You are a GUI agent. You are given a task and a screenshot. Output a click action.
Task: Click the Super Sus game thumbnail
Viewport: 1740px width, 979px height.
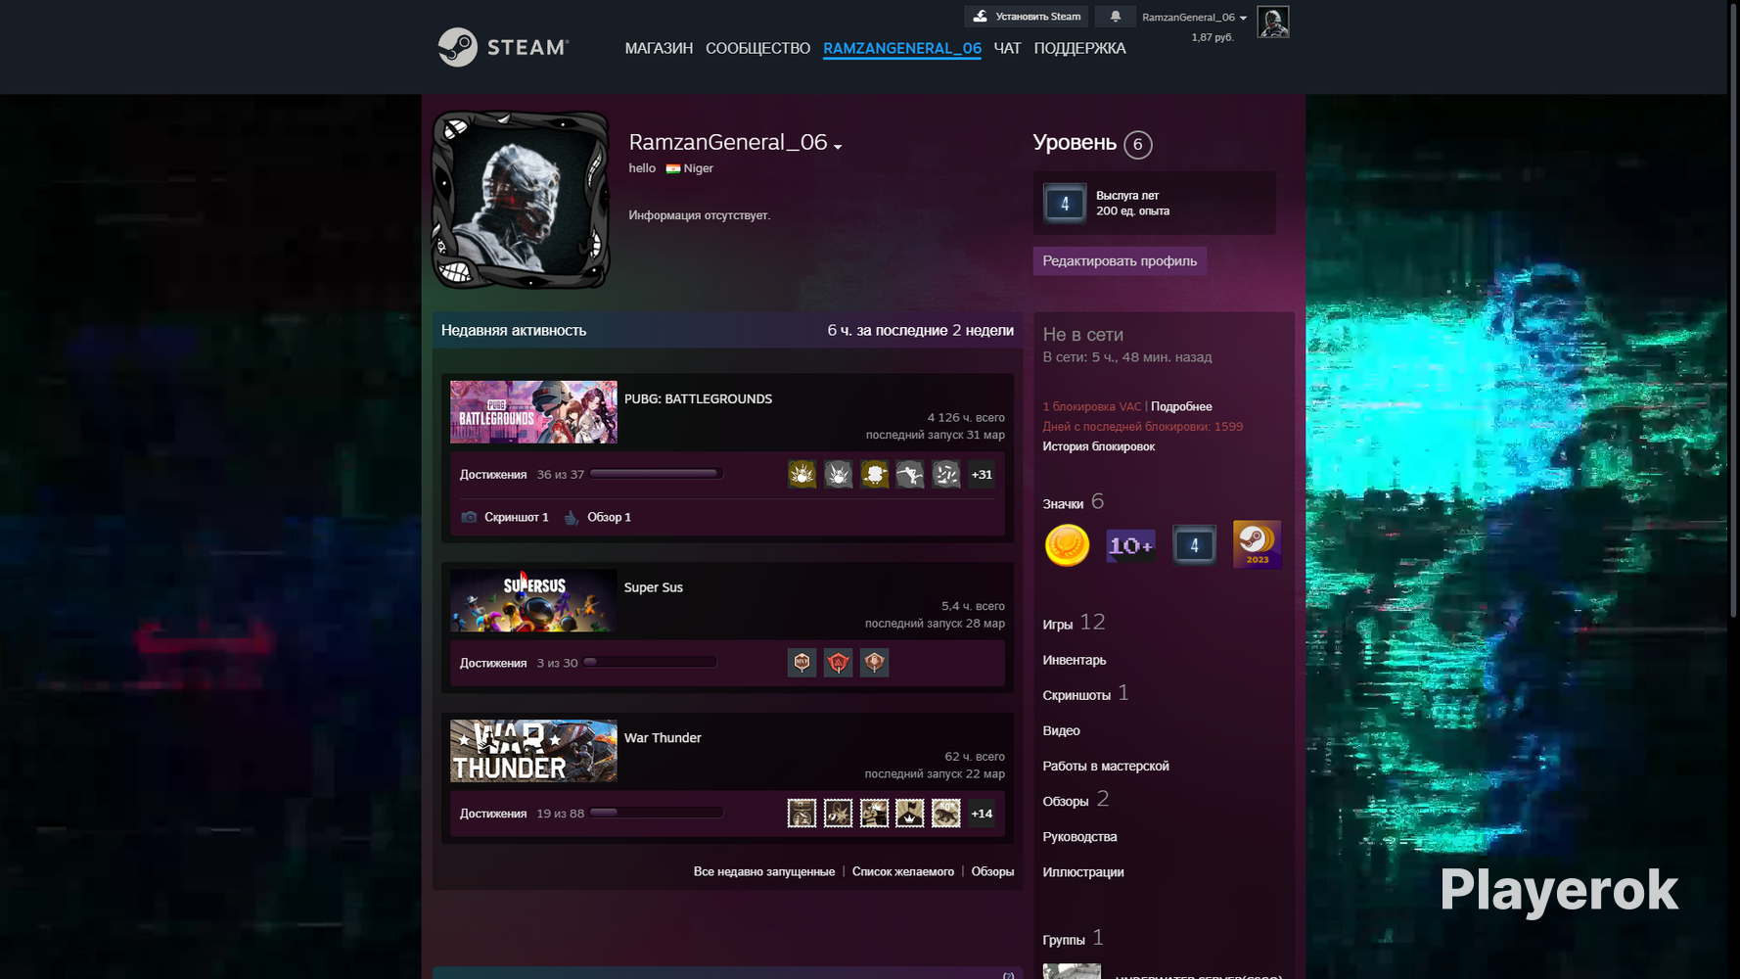(533, 601)
